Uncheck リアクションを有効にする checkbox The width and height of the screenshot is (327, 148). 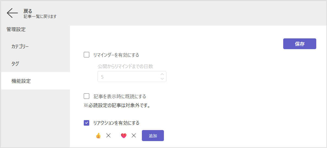87,123
